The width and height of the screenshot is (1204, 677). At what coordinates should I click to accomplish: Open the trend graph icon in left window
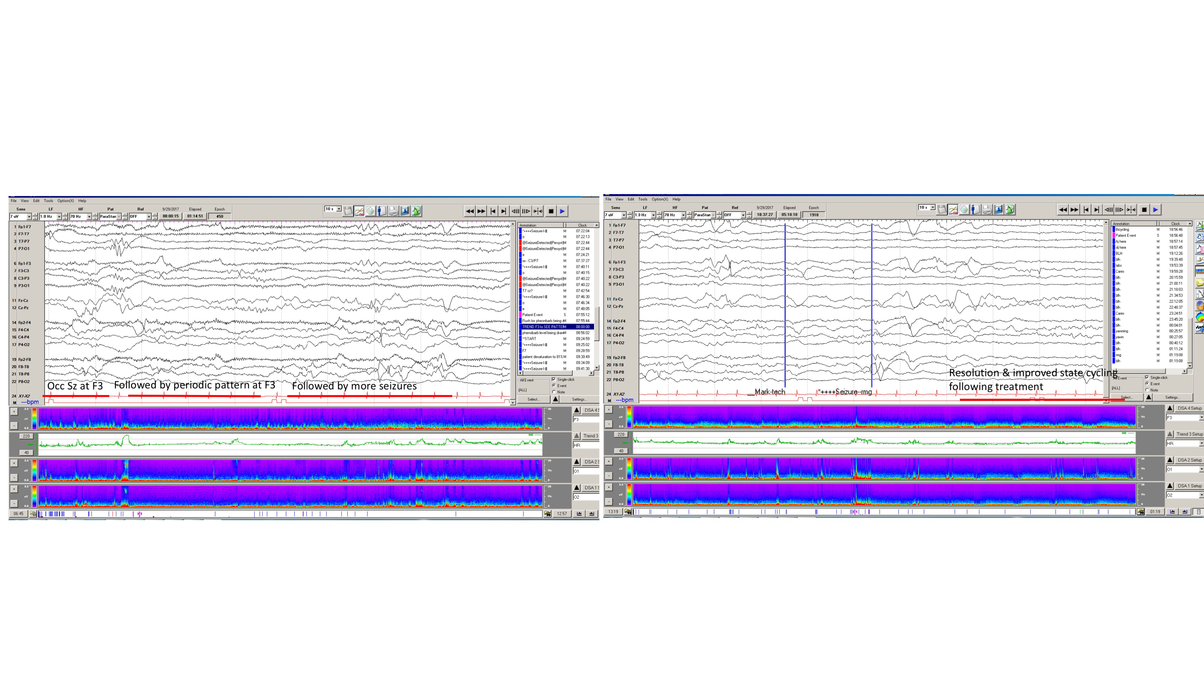416,211
